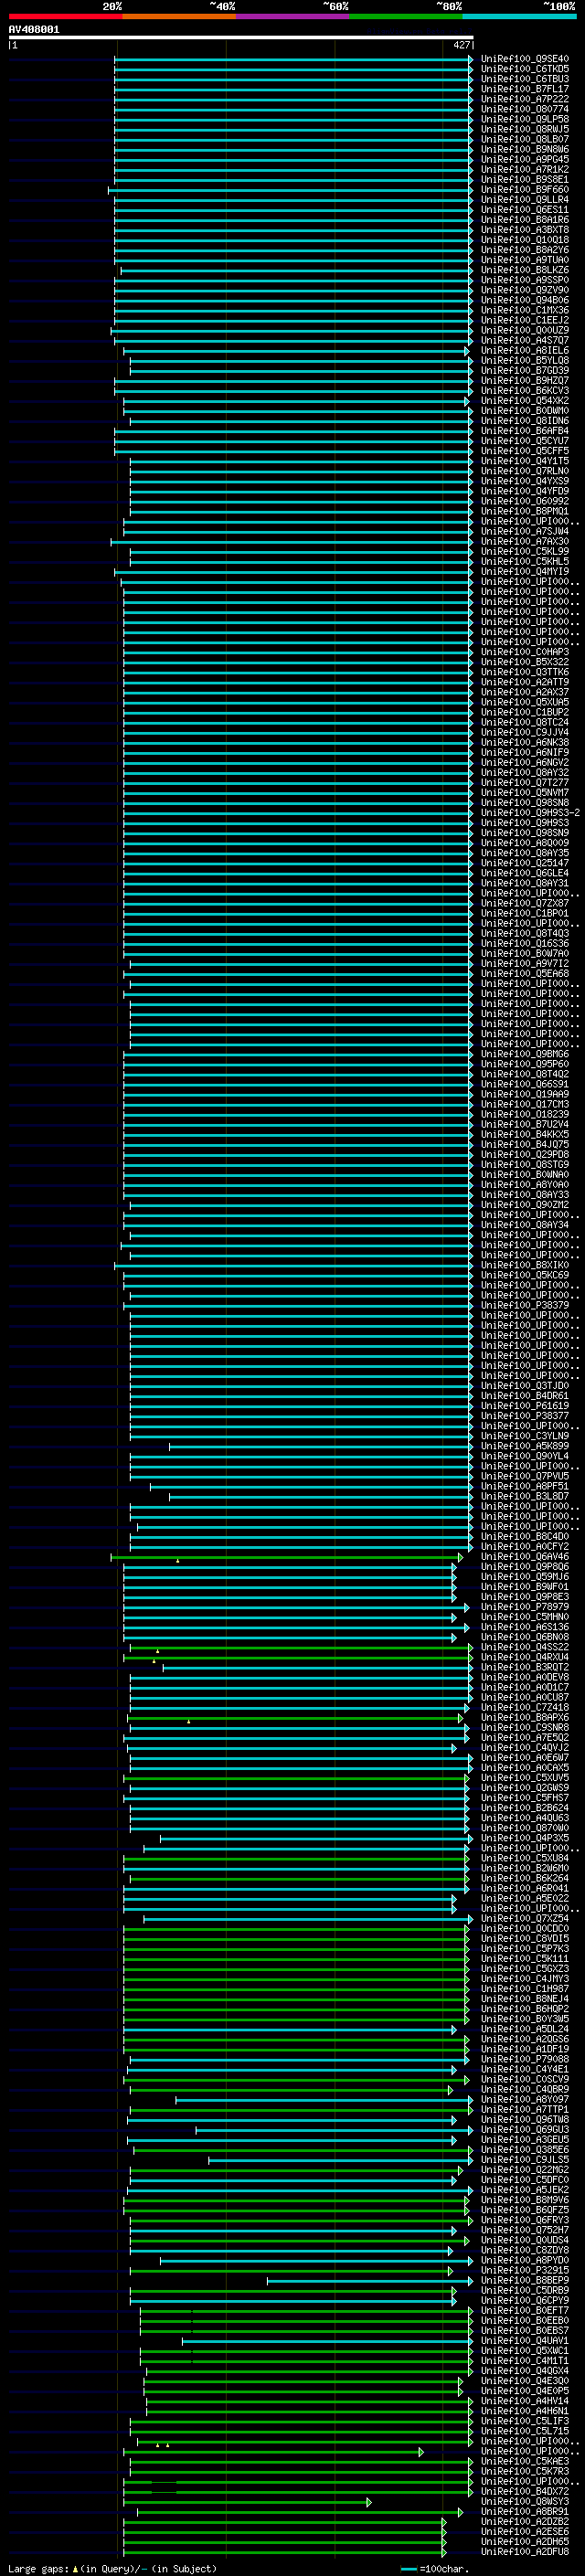This screenshot has width=585, height=2576.
Task: Select label UniRef100_P38379
Action: coord(525,1305)
